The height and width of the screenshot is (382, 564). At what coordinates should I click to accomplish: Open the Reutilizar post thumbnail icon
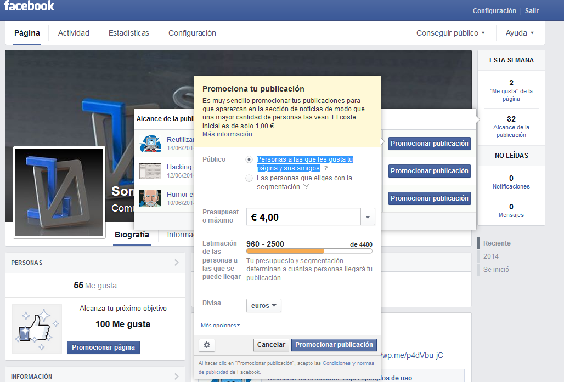(x=150, y=144)
